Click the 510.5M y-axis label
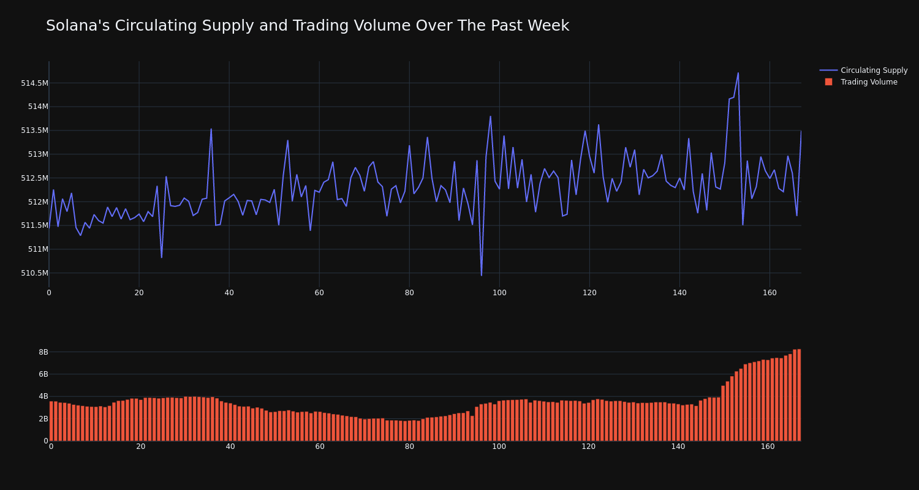 pyautogui.click(x=34, y=273)
